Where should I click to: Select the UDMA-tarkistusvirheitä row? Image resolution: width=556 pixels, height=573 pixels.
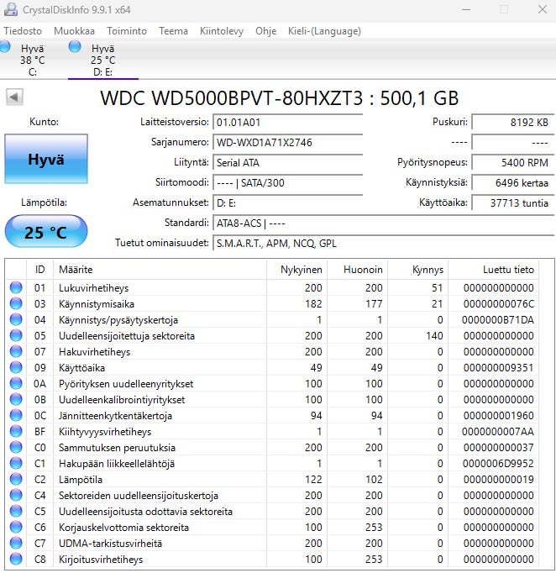click(272, 543)
